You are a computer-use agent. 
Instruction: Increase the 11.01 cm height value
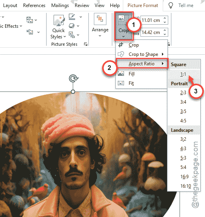click(x=165, y=18)
